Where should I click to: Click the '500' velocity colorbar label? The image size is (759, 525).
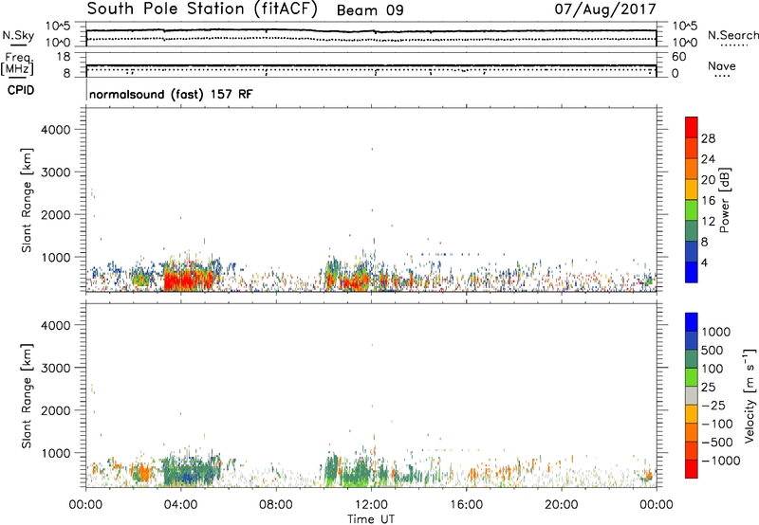(714, 351)
